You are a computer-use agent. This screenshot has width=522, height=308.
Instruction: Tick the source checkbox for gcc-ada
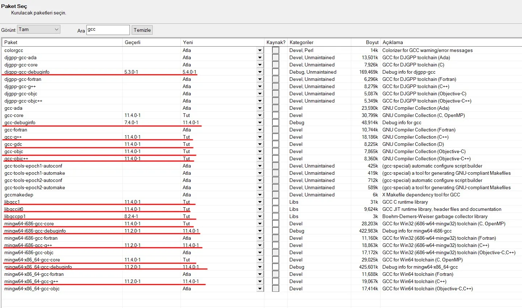pos(276,108)
